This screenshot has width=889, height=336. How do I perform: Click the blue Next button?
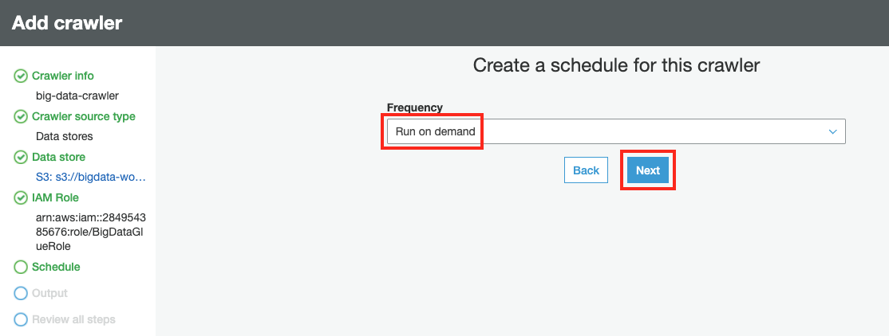click(647, 170)
